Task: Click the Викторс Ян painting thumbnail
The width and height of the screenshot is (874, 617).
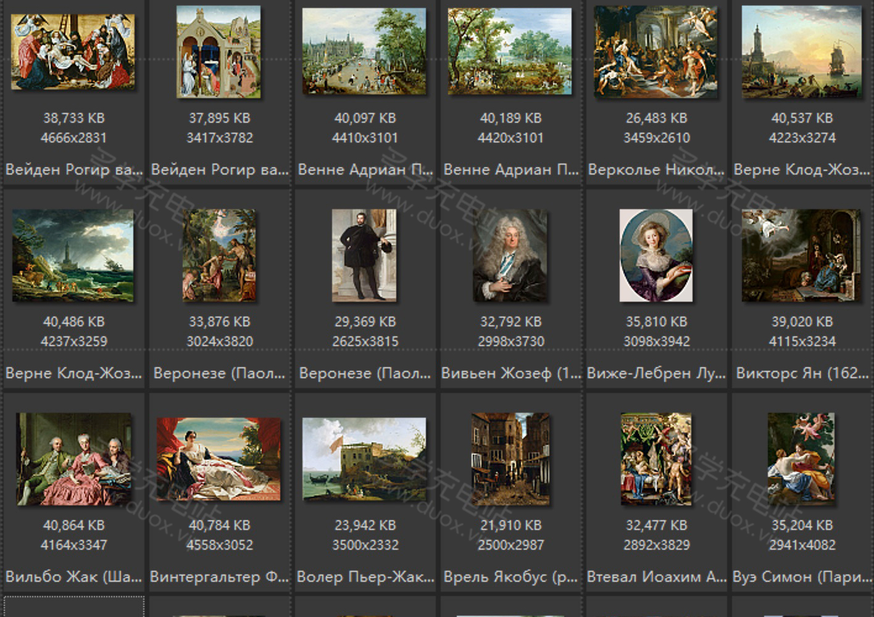Action: tap(801, 255)
